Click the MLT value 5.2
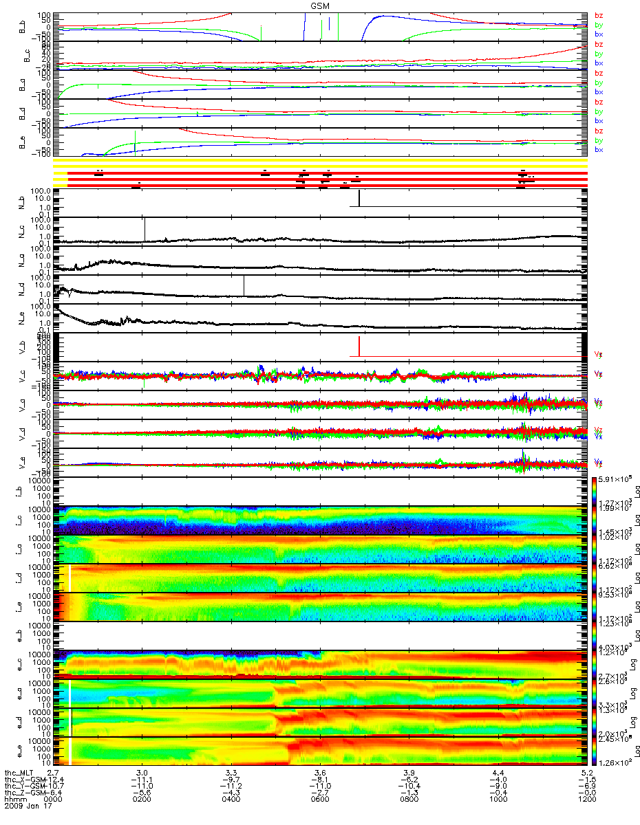The height and width of the screenshot is (825, 640). [x=588, y=773]
